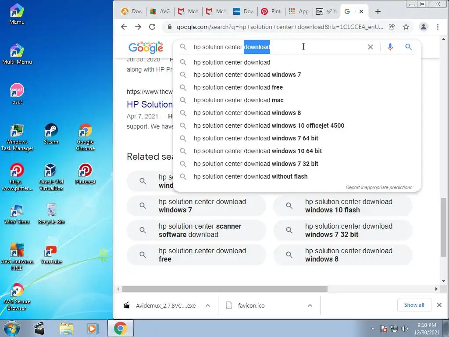Open the Chrome profile avatar
Viewport: 449px width, 337px height.
point(423,27)
